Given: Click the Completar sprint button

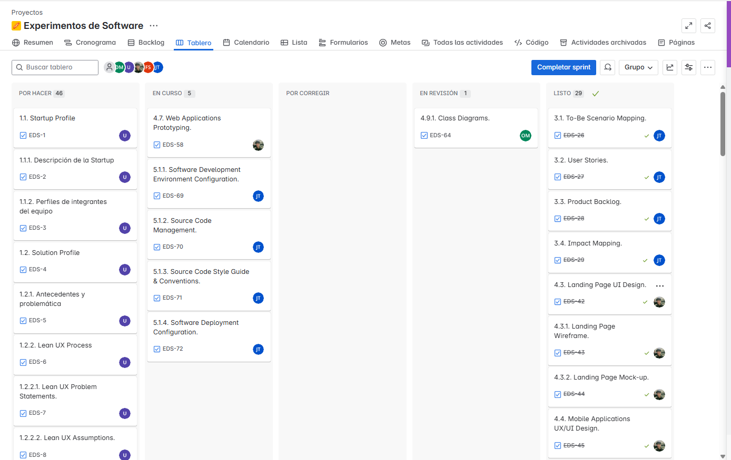Looking at the screenshot, I should (x=564, y=67).
